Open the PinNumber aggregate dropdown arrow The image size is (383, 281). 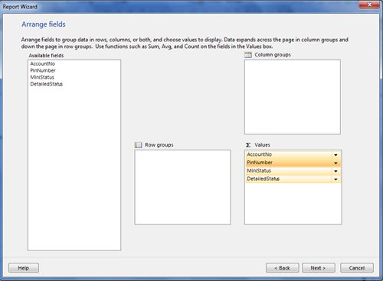pos(336,163)
